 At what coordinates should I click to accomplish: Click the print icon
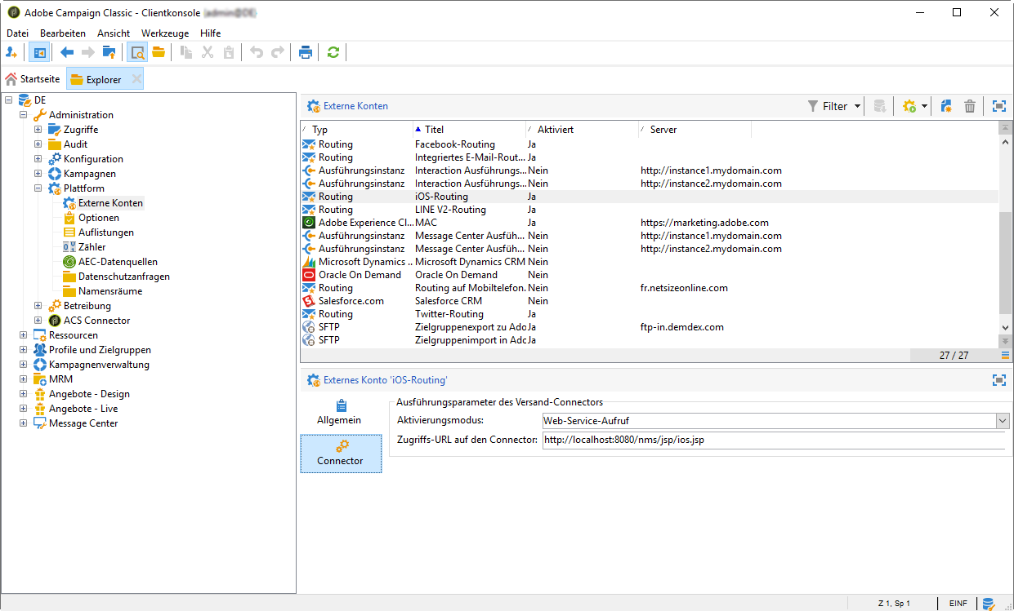click(306, 52)
